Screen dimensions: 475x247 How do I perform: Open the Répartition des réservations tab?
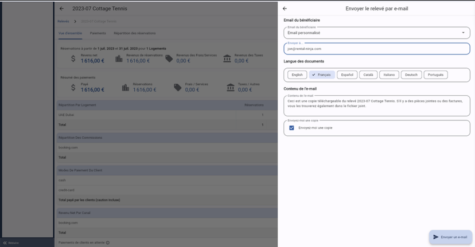(134, 33)
